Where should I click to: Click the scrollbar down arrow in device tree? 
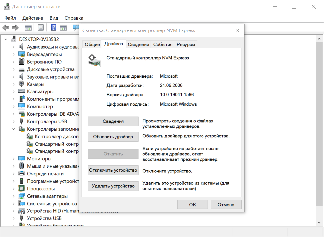pyautogui.click(x=319, y=222)
